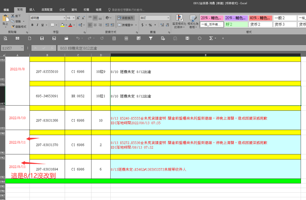This screenshot has width=306, height=200.
Task: Open Conditional Formatting (設定格式化的條件)
Action: [x=179, y=22]
